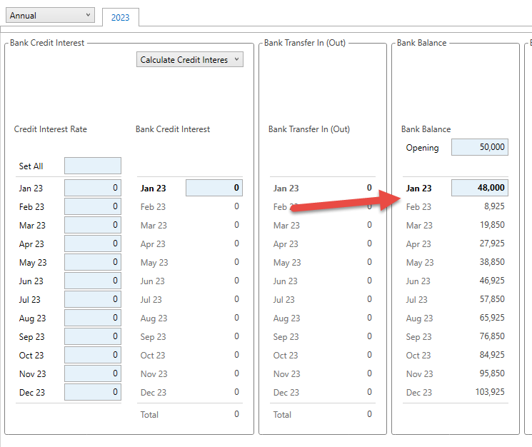Switch to the 2023 tab
The width and height of the screenshot is (532, 447).
pyautogui.click(x=120, y=17)
